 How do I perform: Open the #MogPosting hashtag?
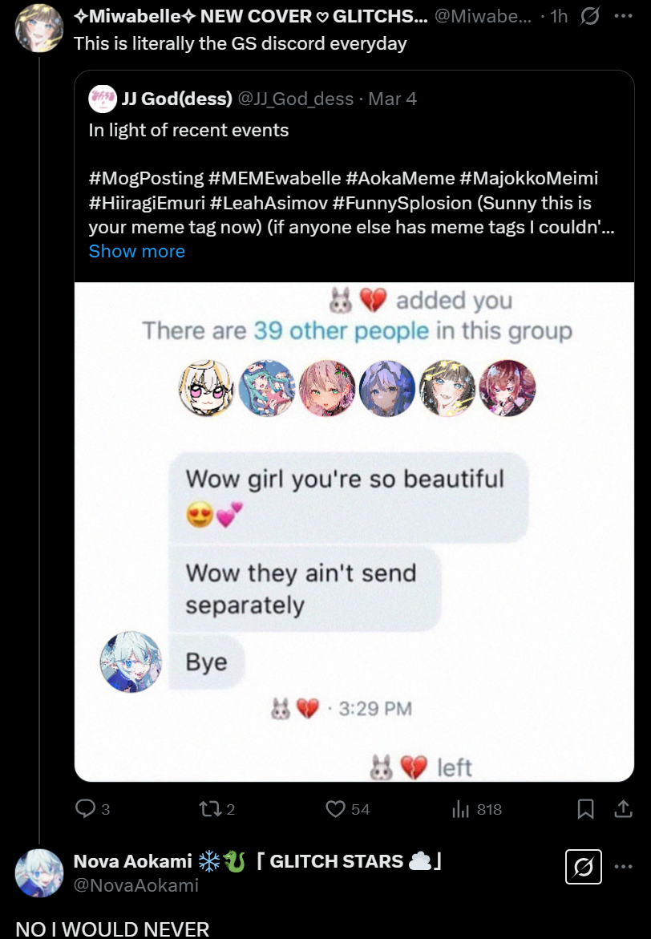point(146,179)
